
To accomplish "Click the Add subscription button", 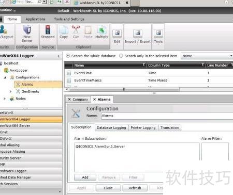I will 85,177.
